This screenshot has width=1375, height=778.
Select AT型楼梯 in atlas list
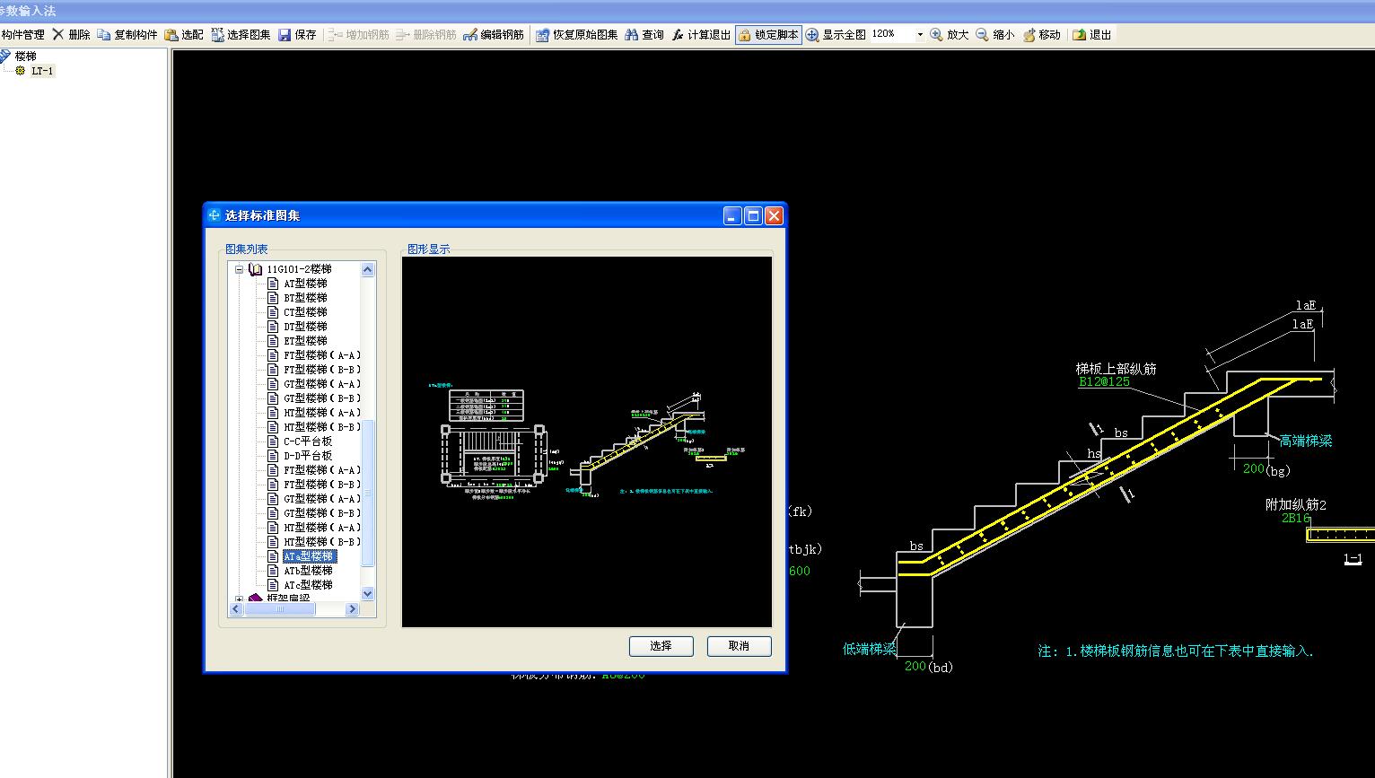(x=305, y=284)
